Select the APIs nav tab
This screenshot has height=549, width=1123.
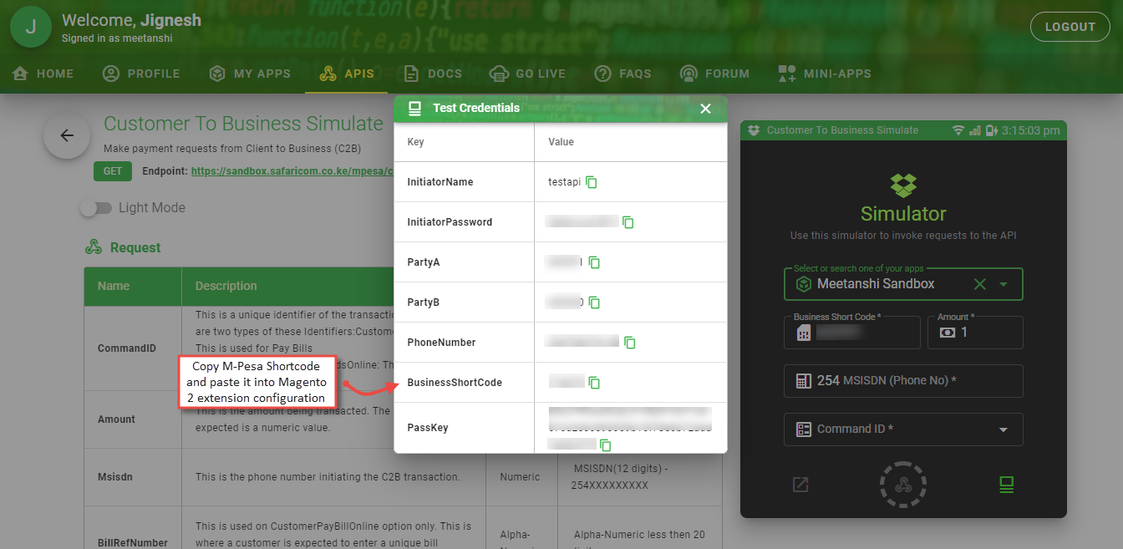[347, 74]
